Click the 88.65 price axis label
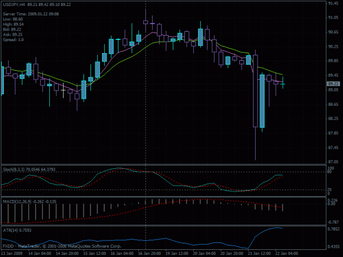The height and width of the screenshot is (257, 343). coord(333,104)
